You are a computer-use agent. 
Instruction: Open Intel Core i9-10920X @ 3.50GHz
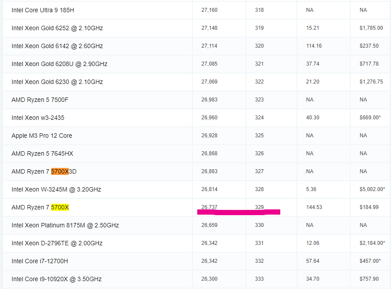[x=56, y=279]
